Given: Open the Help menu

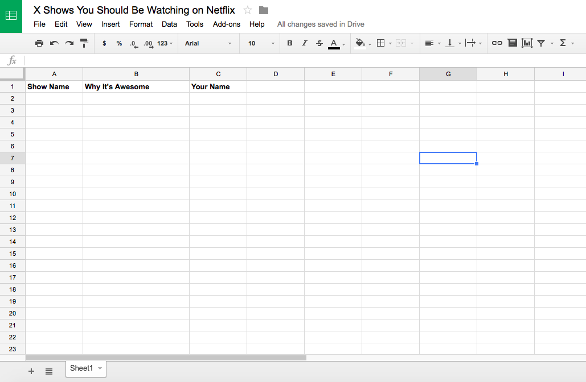Looking at the screenshot, I should [x=257, y=24].
